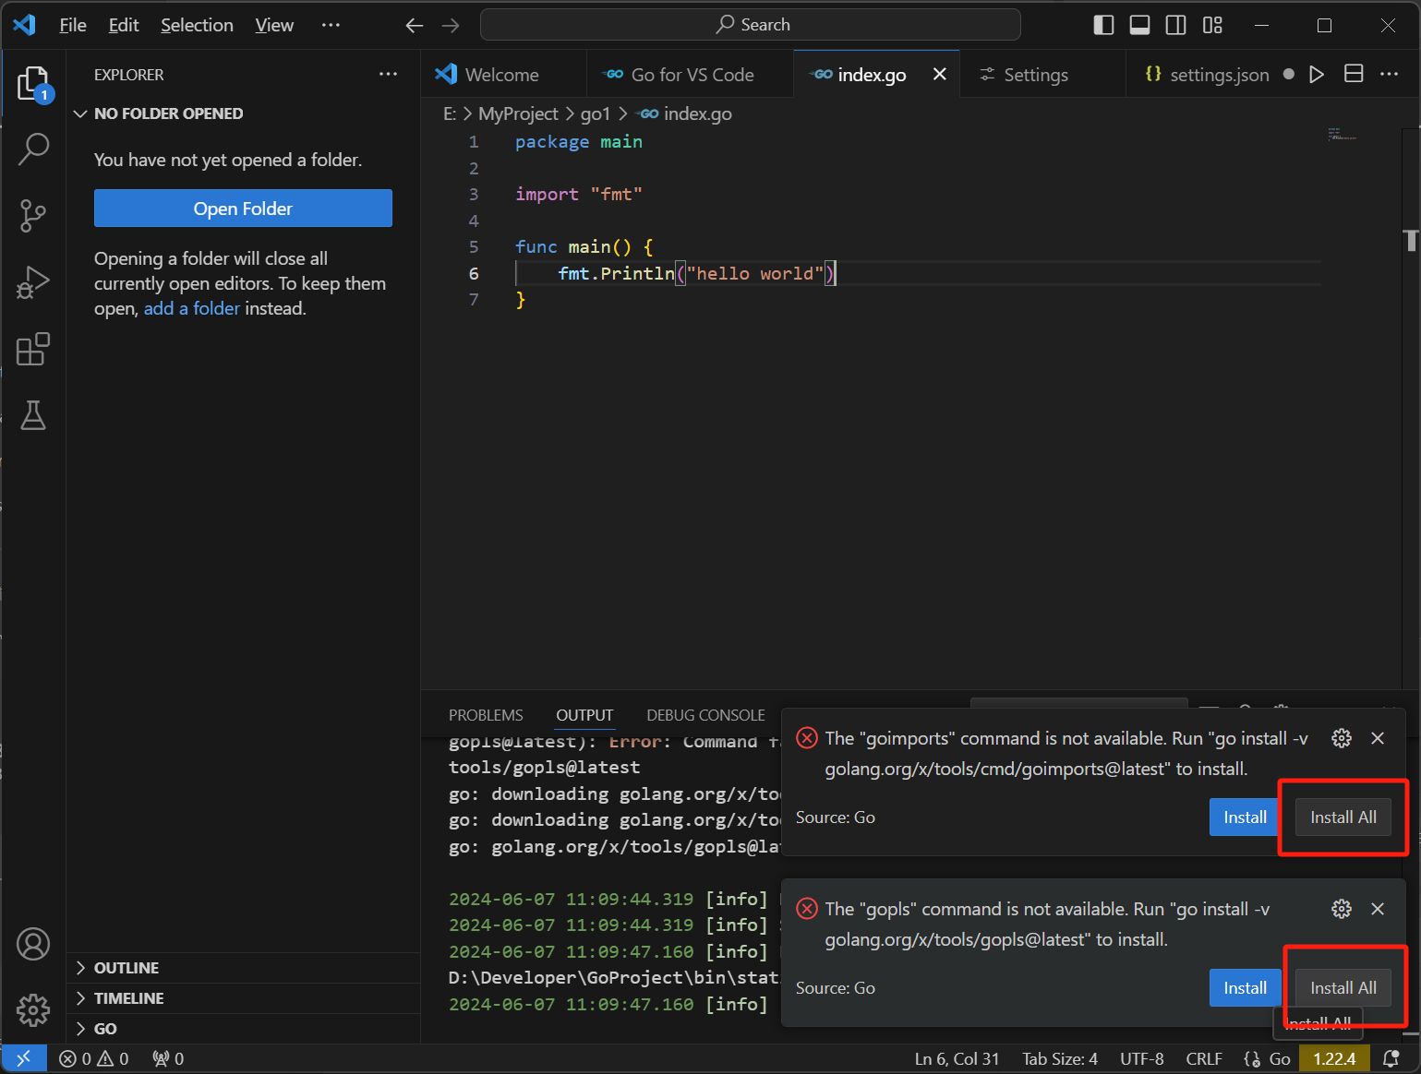Open errors and warnings count in status bar
1421x1074 pixels.
[93, 1058]
